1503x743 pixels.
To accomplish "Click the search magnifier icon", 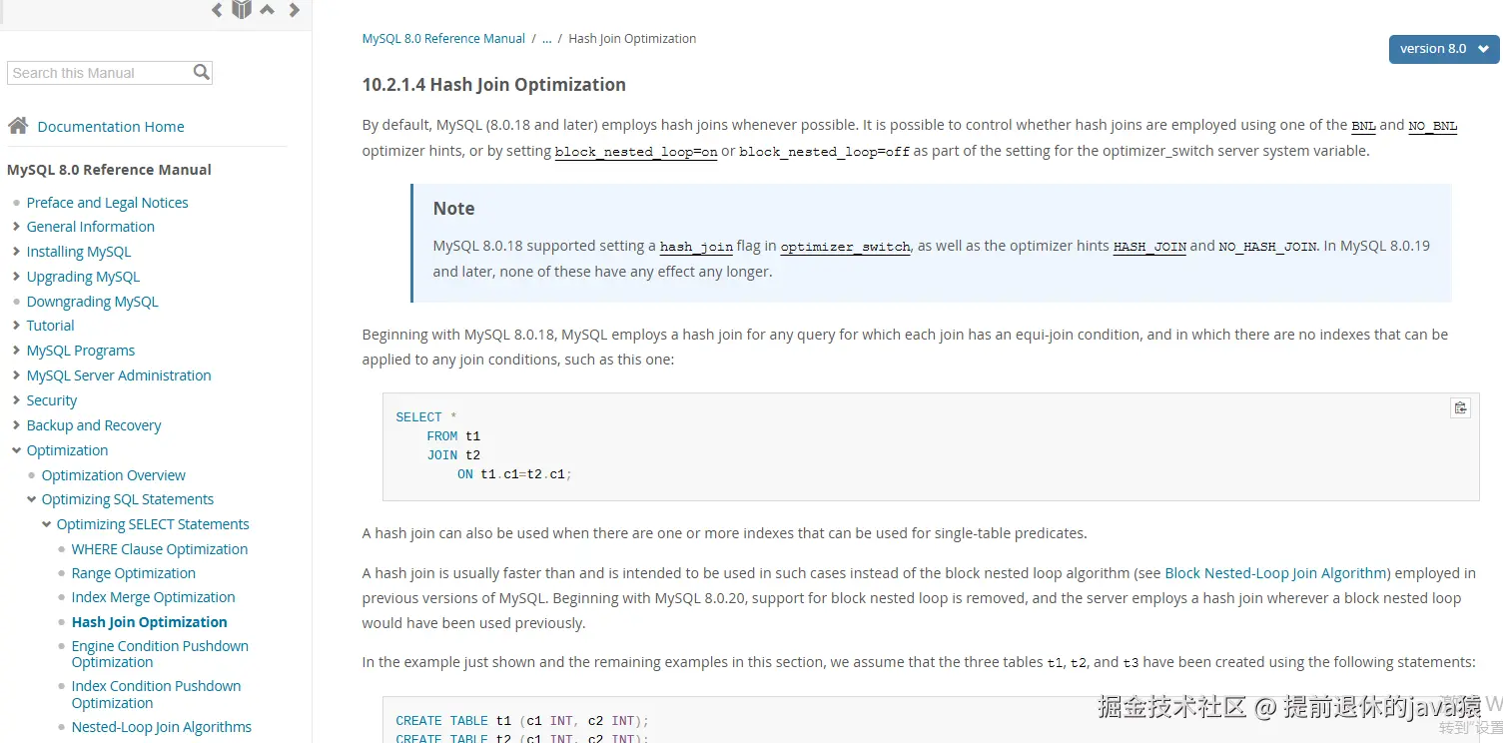I will [202, 72].
